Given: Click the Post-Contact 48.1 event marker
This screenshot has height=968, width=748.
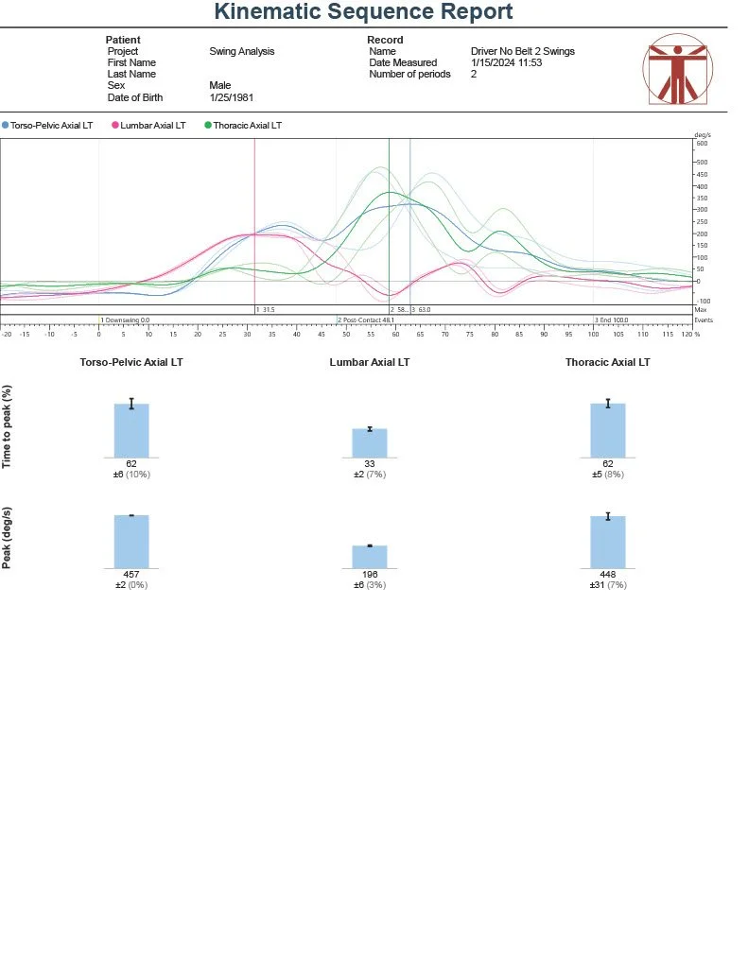Looking at the screenshot, I should point(366,320).
